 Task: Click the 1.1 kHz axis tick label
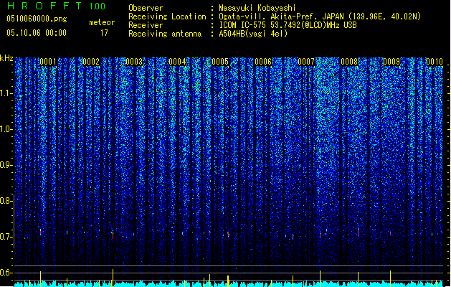6,93
